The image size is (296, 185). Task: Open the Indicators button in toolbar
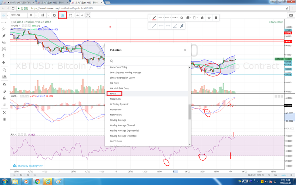62,15
